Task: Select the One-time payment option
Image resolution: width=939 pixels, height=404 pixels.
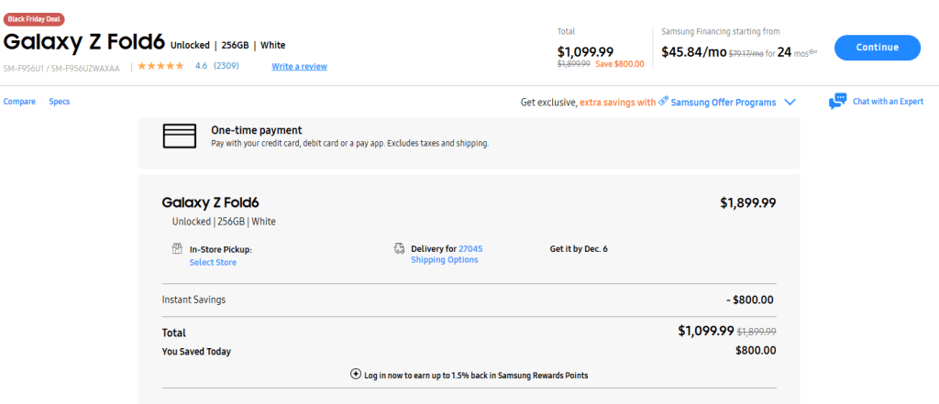Action: pos(256,130)
